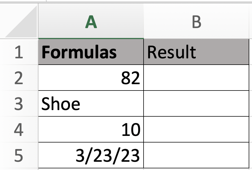Select the cell containing Shoe
Viewport: 252px width, 170px height.
91,104
